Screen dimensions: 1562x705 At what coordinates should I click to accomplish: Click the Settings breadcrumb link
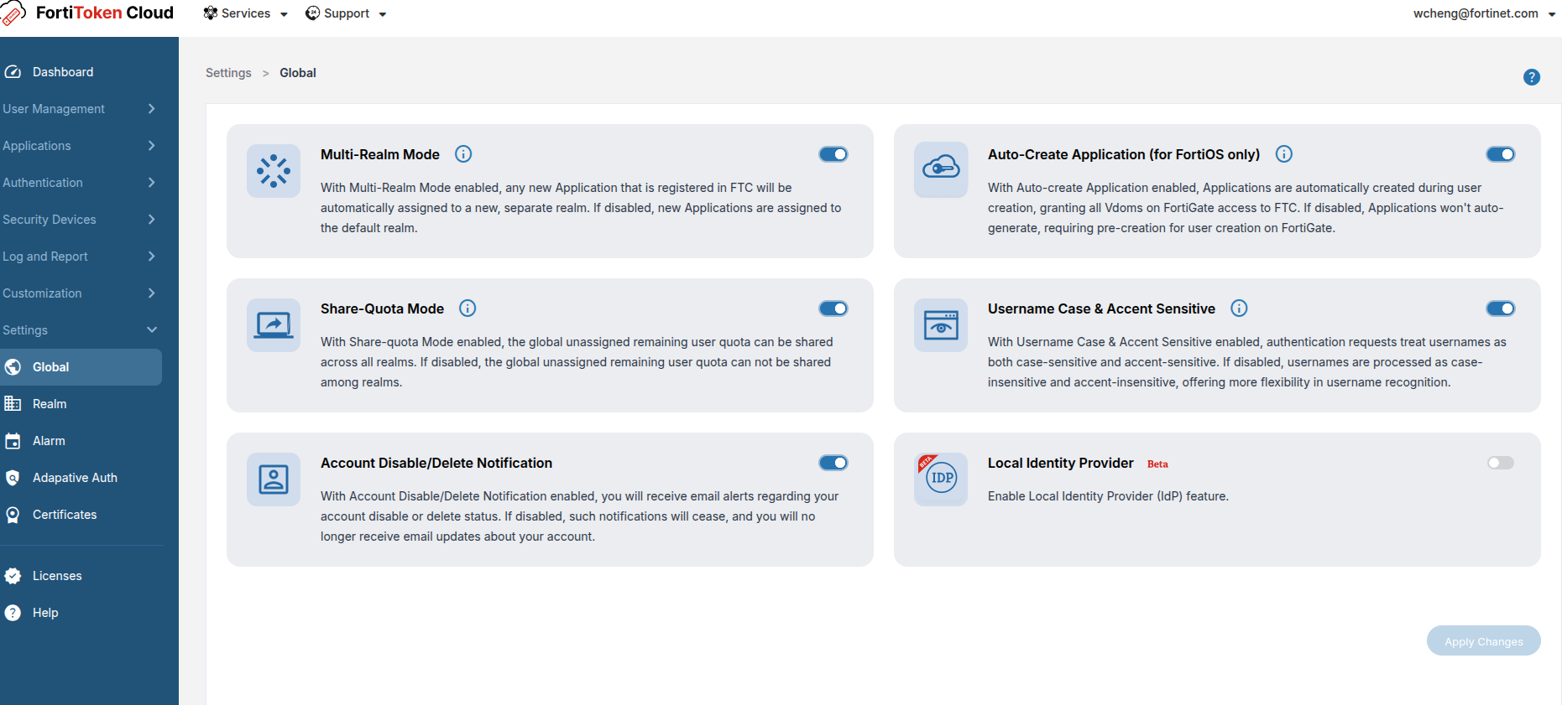(x=227, y=73)
